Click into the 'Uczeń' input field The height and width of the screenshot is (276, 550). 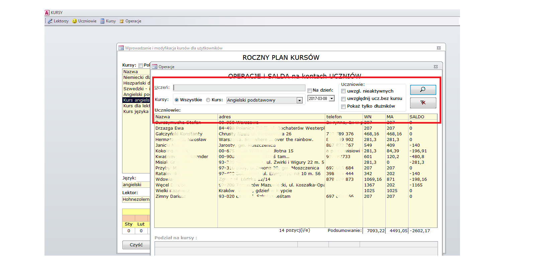239,88
